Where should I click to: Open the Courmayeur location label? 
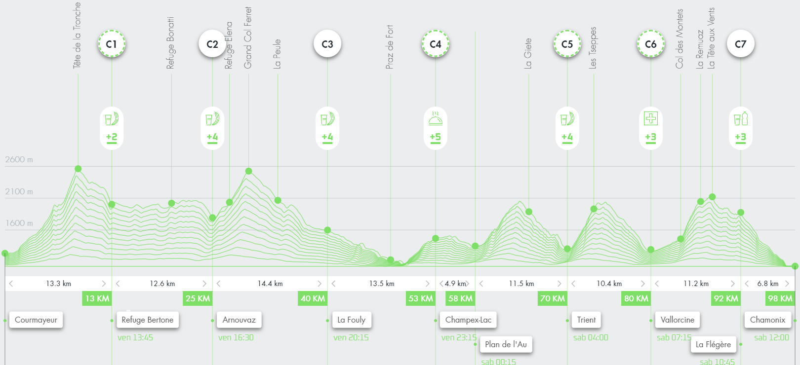(x=36, y=320)
